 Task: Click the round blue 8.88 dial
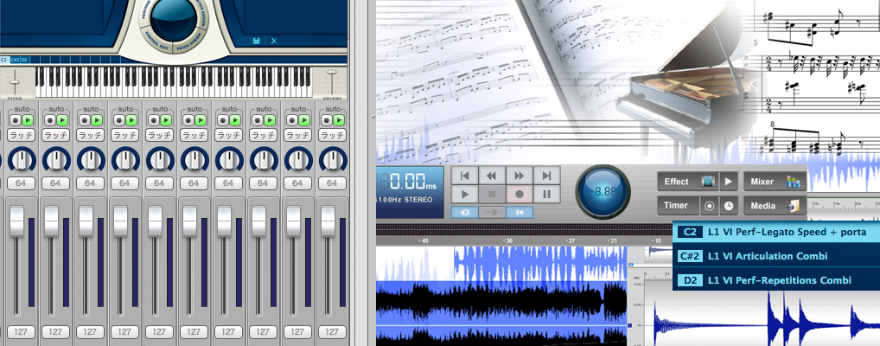tap(604, 191)
